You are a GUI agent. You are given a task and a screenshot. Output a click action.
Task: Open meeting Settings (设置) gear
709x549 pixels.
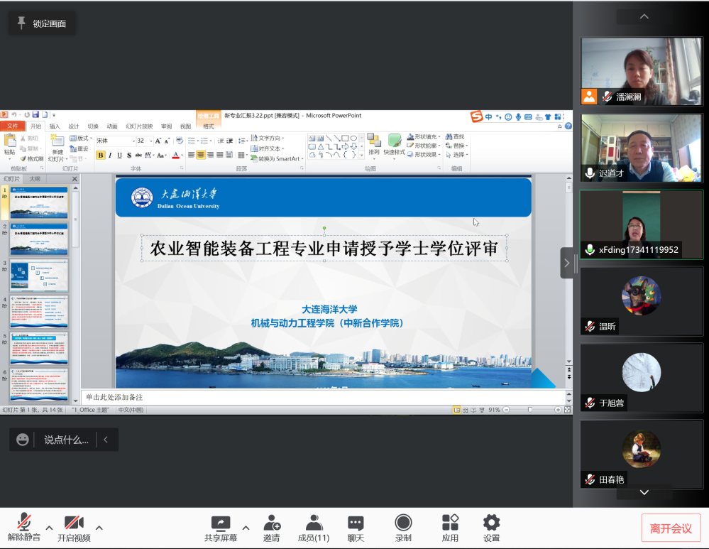point(491,523)
